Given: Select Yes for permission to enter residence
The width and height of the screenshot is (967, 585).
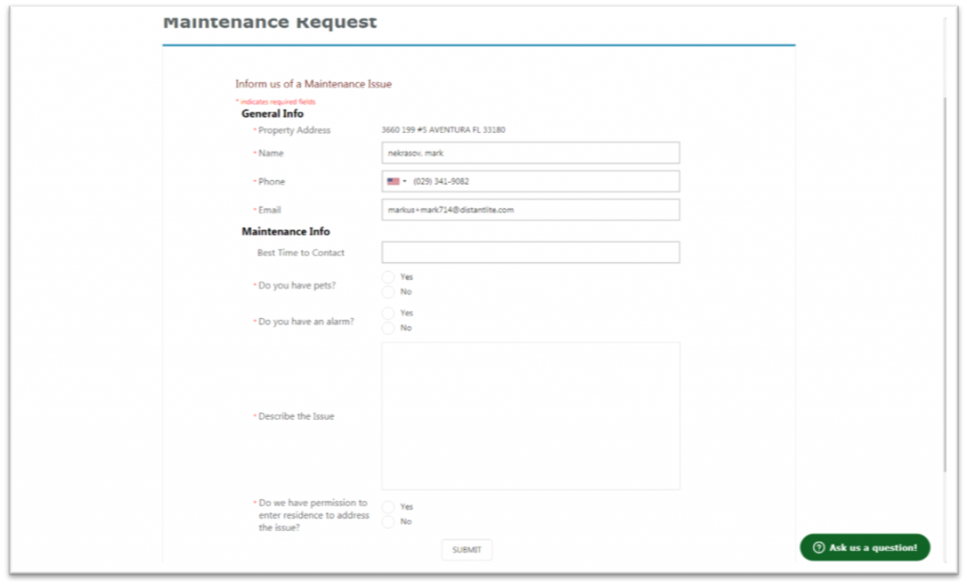Looking at the screenshot, I should [x=388, y=506].
